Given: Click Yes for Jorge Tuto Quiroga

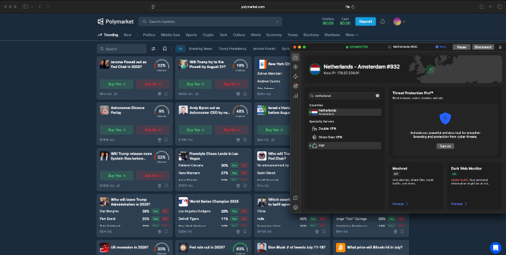Looking at the screenshot, I should [x=392, y=219].
